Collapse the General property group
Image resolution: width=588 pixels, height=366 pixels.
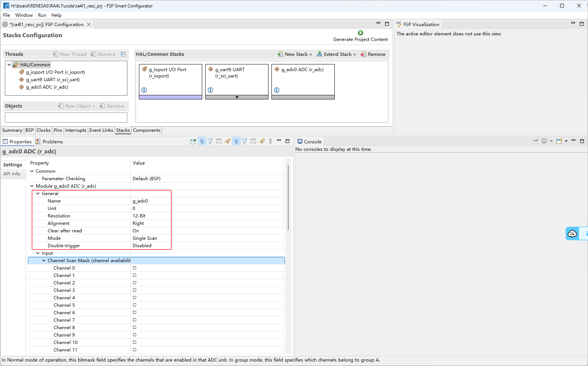(x=38, y=194)
